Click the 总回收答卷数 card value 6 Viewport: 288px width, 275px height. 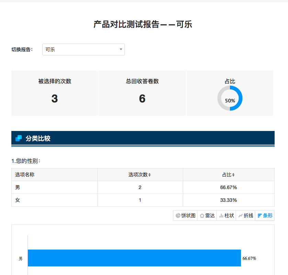coord(142,98)
